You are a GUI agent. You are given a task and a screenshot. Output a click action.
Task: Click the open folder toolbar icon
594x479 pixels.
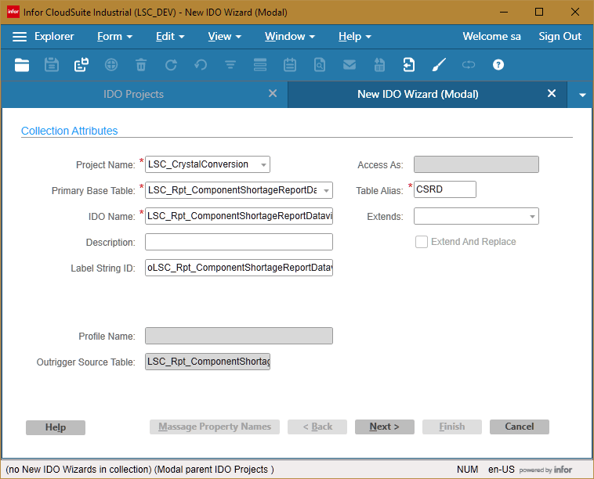tap(22, 65)
